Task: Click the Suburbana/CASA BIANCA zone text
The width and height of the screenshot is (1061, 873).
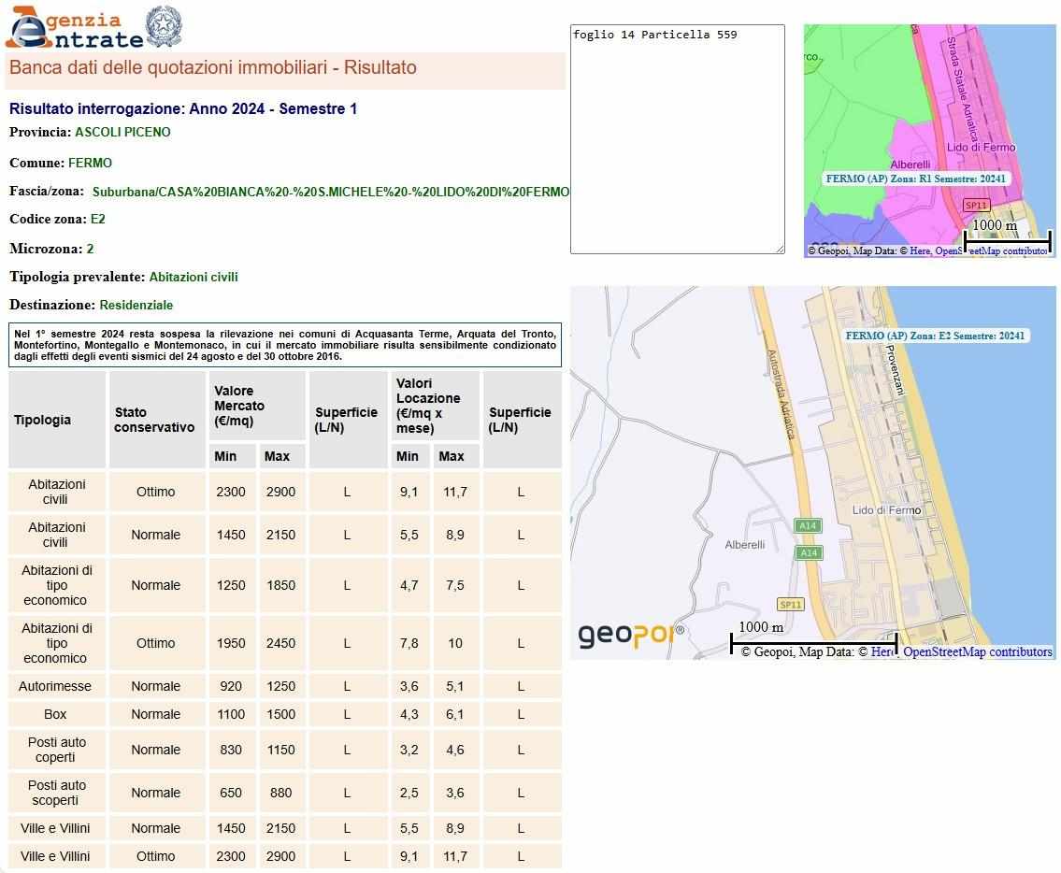Action: (x=330, y=193)
